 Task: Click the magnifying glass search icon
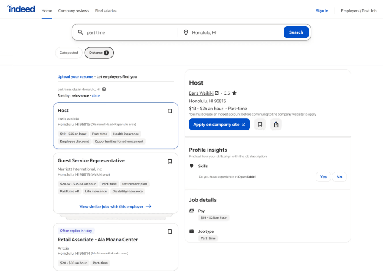pyautogui.click(x=81, y=32)
